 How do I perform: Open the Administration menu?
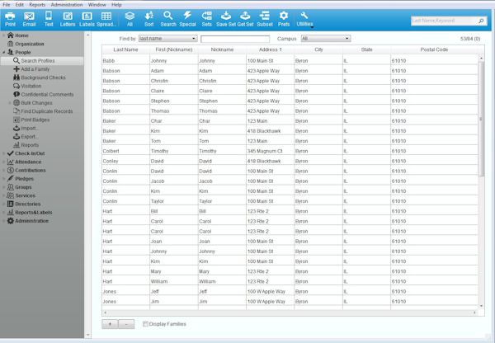tap(67, 5)
